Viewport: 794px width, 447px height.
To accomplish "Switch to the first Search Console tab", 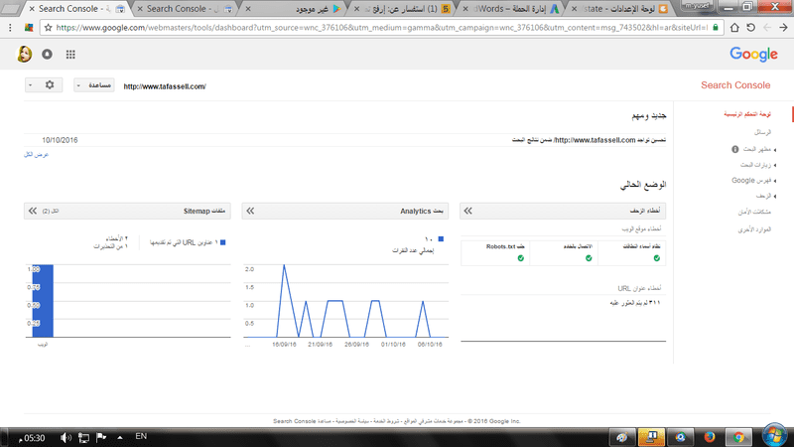I will (76, 9).
